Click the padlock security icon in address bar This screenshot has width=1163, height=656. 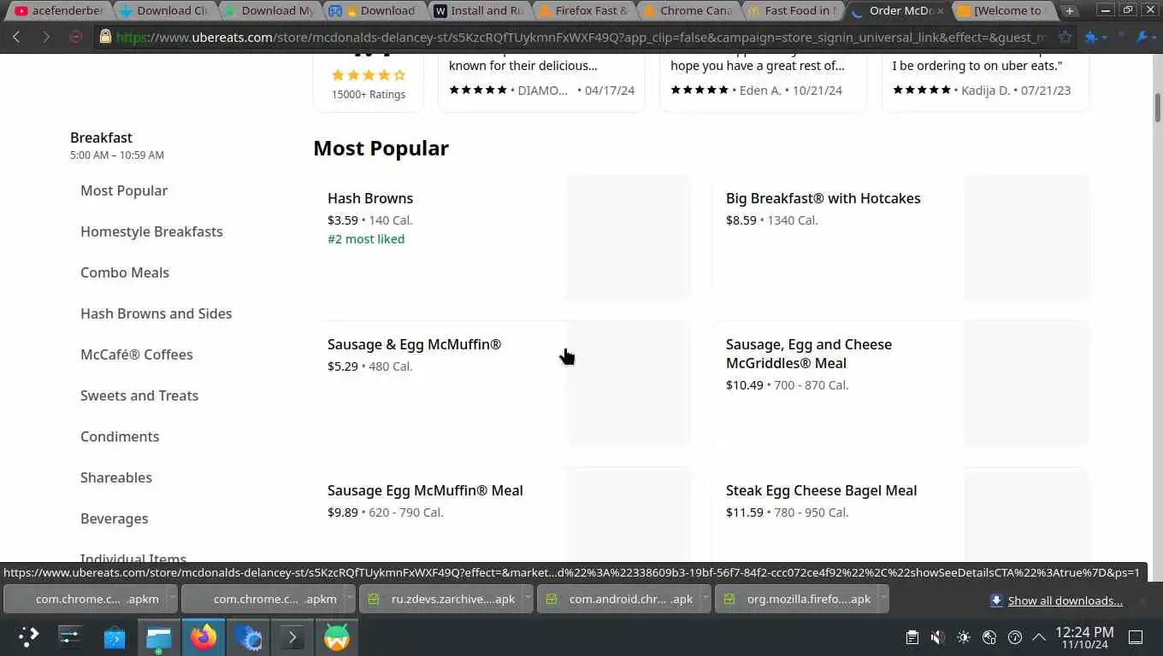click(x=105, y=37)
